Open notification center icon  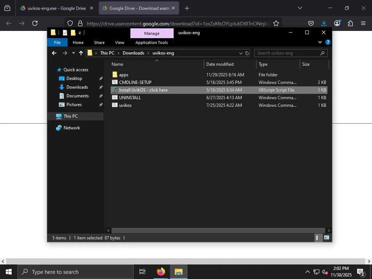coord(361,272)
